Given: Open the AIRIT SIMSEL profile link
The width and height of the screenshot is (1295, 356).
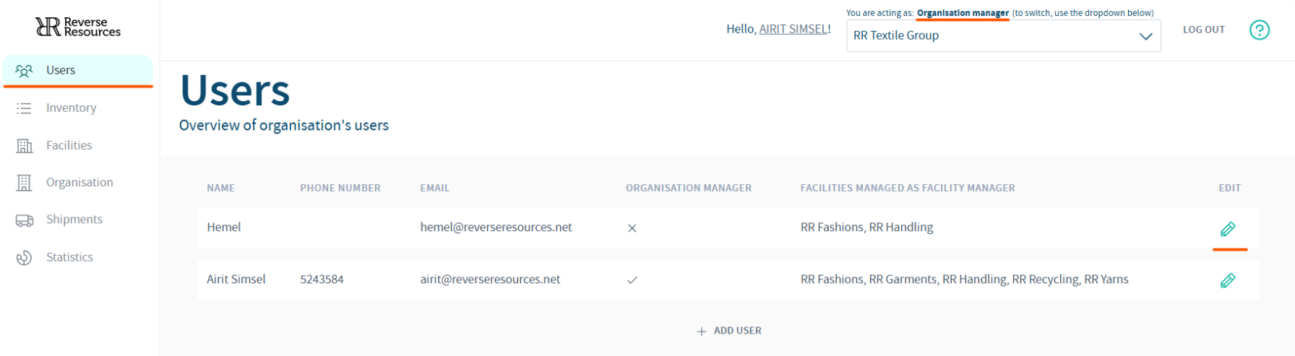Looking at the screenshot, I should tap(793, 30).
